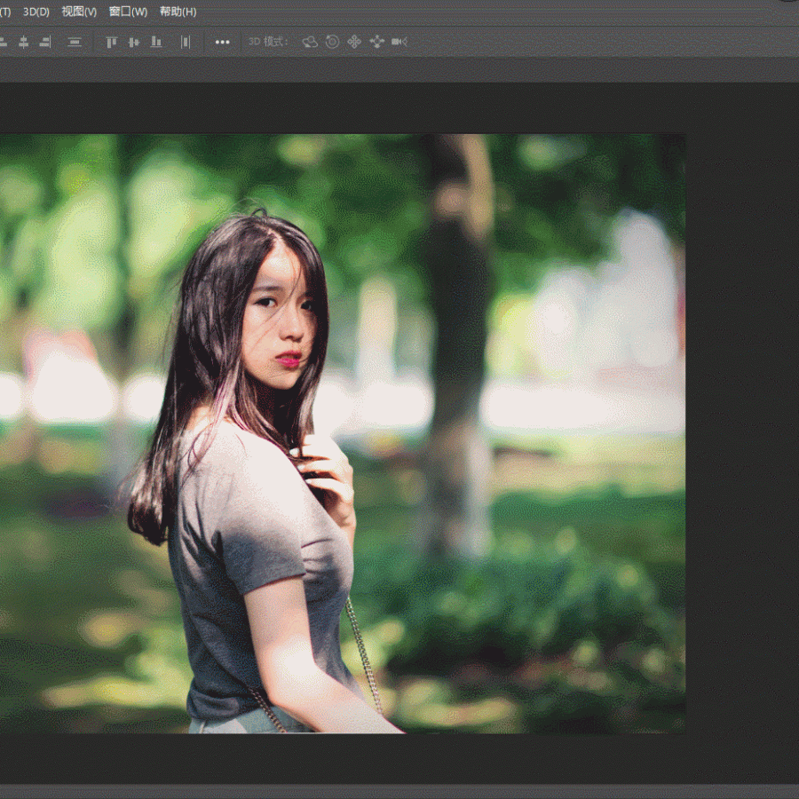The image size is (799, 799).
Task: Open the three-dot more align options
Action: click(x=222, y=42)
